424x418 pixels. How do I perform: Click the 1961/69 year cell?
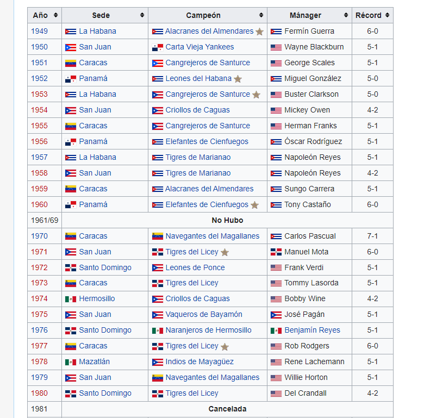click(x=45, y=220)
